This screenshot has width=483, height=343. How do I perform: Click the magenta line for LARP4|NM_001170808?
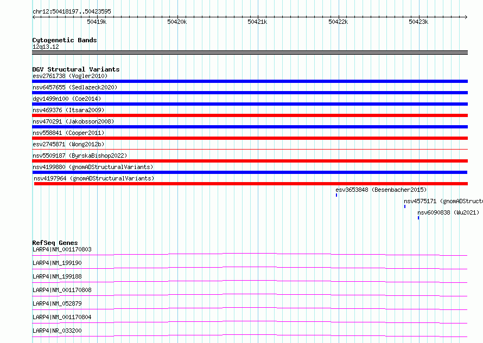click(250, 295)
